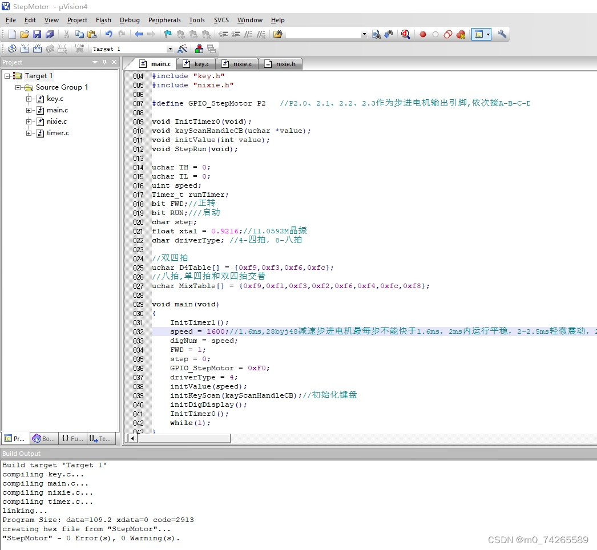Open the Project menu

tap(77, 20)
